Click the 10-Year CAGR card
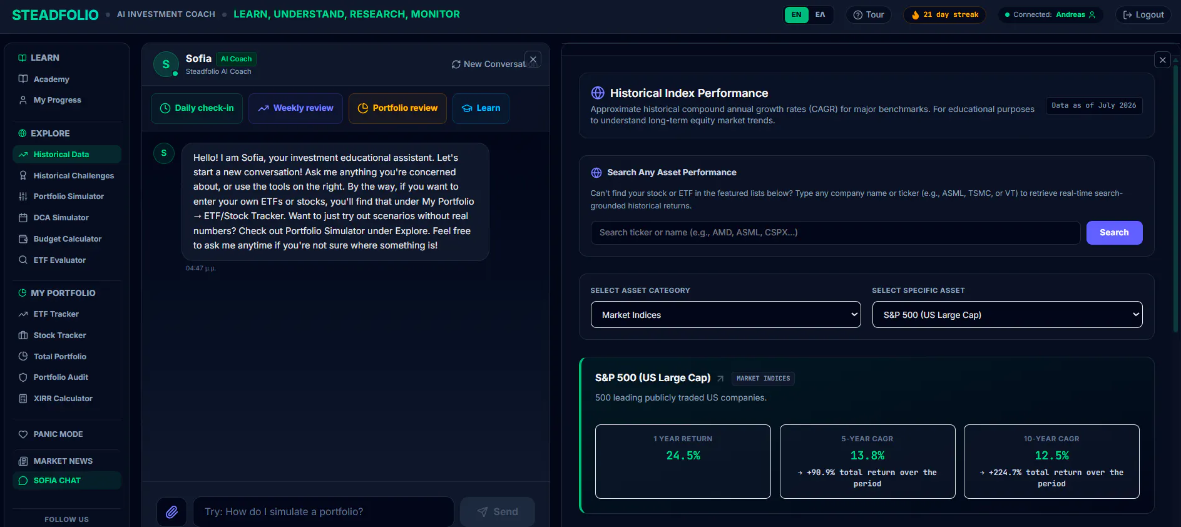This screenshot has width=1181, height=527. (x=1051, y=462)
